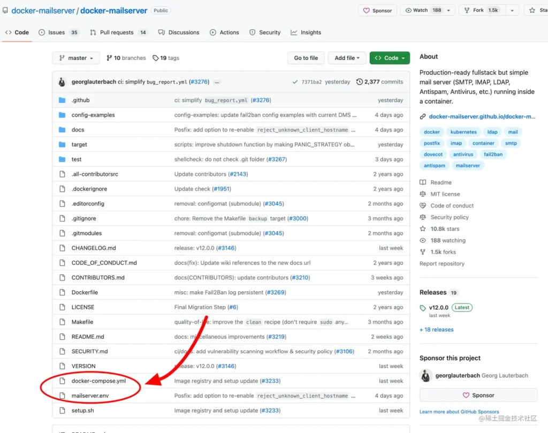Open the master branch dropdown

[x=76, y=58]
